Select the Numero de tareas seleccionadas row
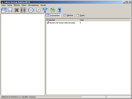 (88, 23)
